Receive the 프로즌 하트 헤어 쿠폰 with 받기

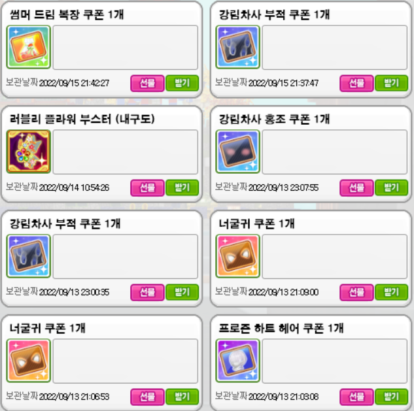point(391,397)
